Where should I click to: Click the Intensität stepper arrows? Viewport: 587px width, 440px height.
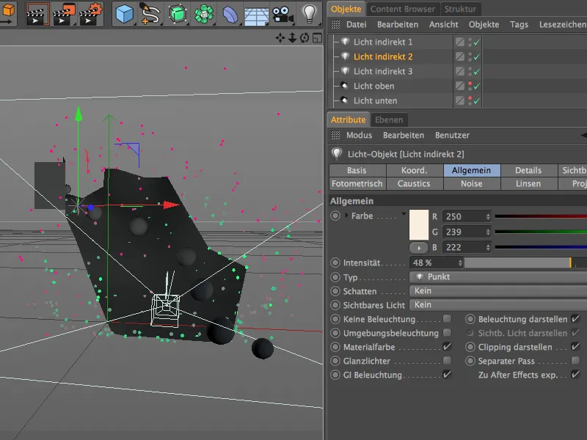[x=460, y=263]
